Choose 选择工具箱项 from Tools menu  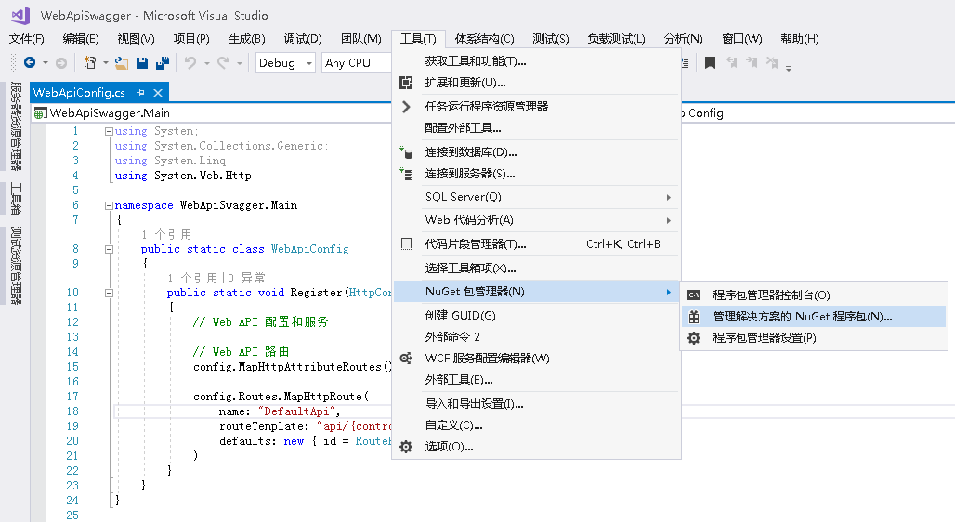pos(537,268)
